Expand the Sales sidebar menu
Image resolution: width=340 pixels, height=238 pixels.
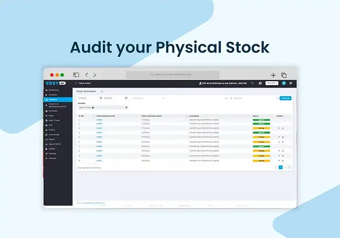click(58, 116)
